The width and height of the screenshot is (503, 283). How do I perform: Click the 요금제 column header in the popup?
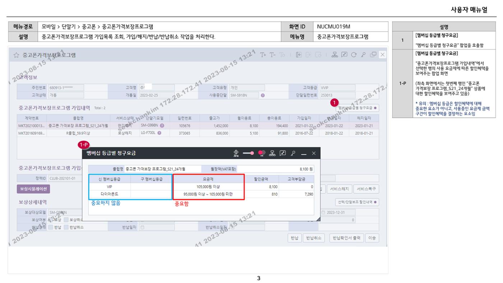tap(208, 179)
